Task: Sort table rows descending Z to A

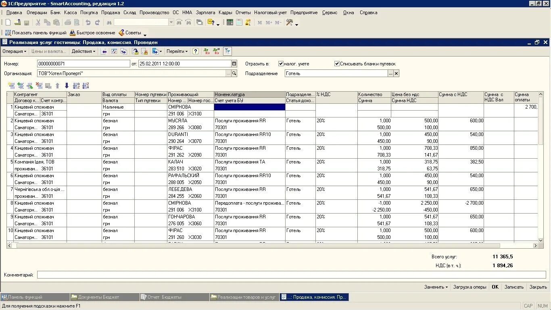Action: (86, 86)
